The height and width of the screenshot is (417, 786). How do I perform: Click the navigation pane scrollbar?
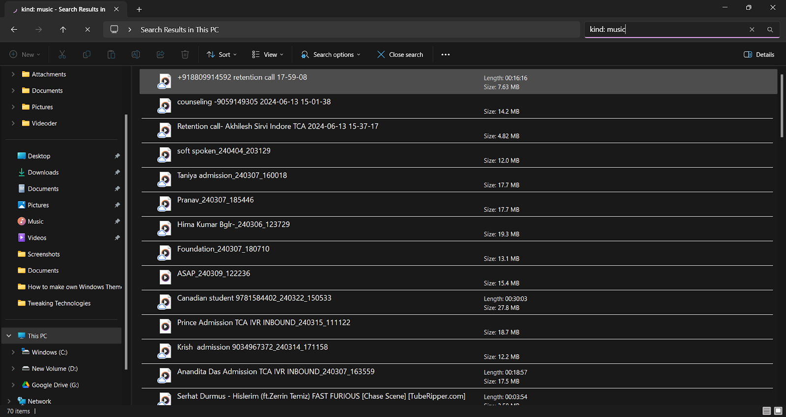(x=126, y=241)
